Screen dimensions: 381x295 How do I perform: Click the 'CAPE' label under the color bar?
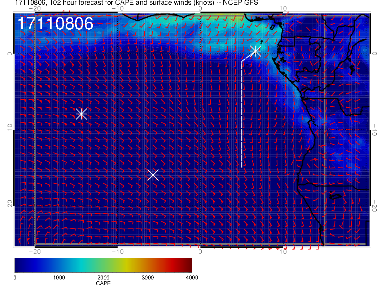(103, 283)
